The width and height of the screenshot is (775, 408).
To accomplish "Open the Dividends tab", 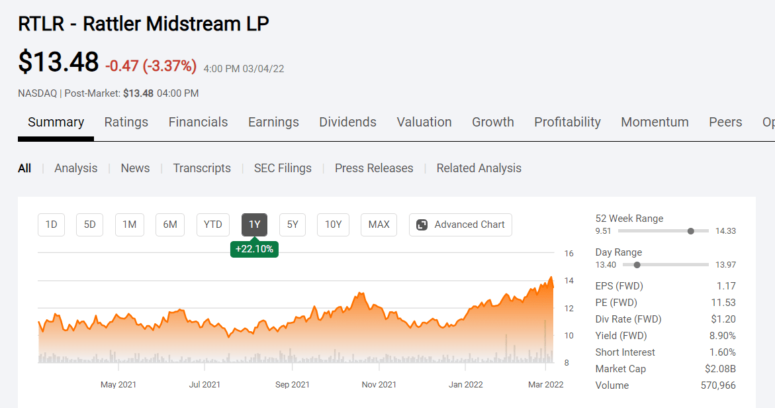I will pos(347,122).
